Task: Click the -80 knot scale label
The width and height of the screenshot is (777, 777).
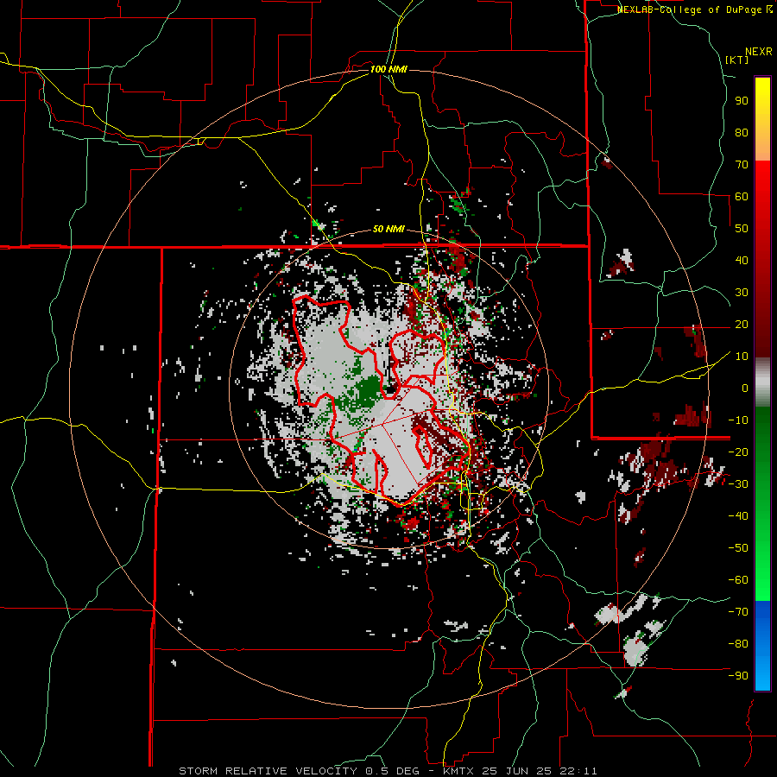Action: pos(738,644)
